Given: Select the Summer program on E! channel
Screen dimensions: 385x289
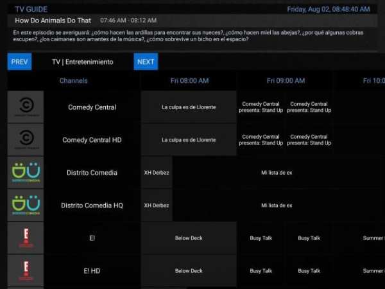Looking at the screenshot, I should (359, 238).
